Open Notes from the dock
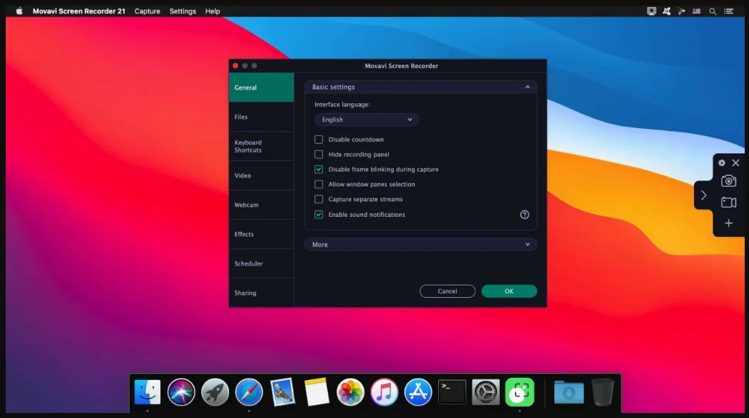 (316, 392)
